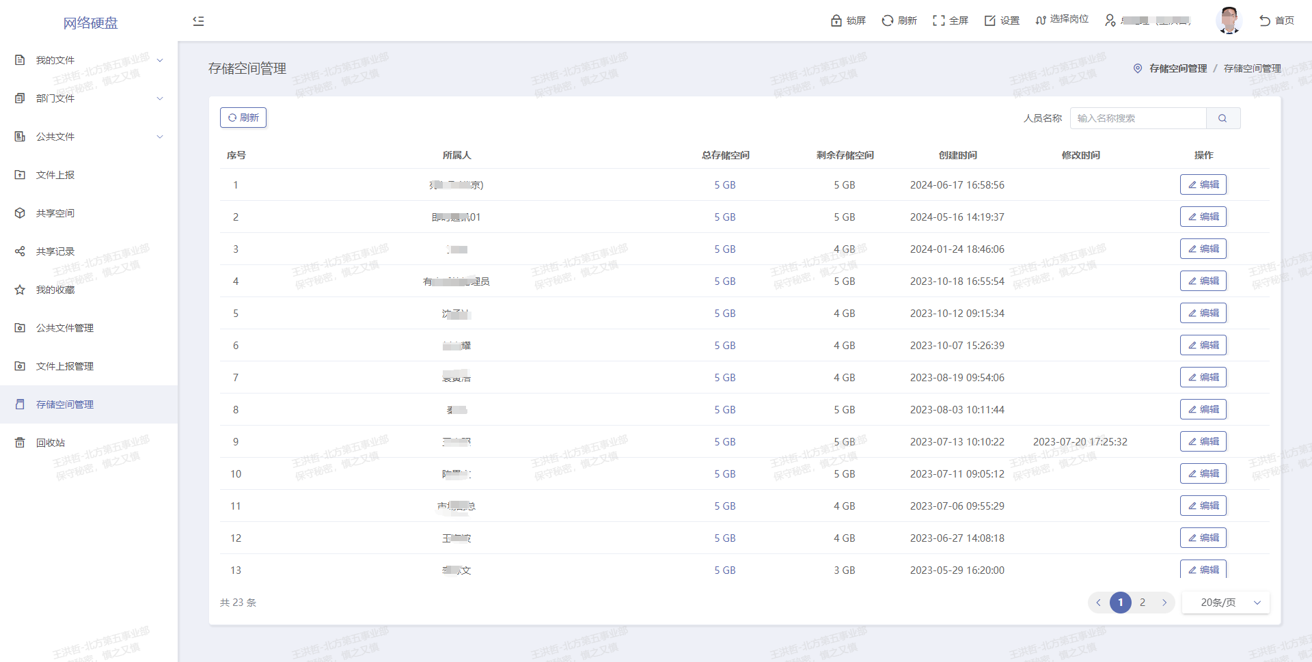The width and height of the screenshot is (1312, 662).
Task: Click the 网络硬盘 logo title
Action: pyautogui.click(x=90, y=23)
